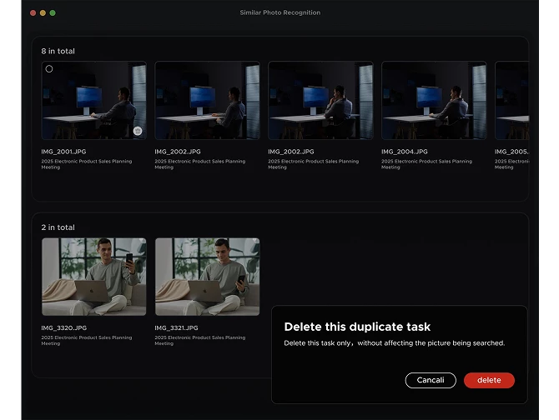Image resolution: width=559 pixels, height=420 pixels.
Task: Open the IMG_3320.JPG photo thumbnail
Action: pyautogui.click(x=93, y=277)
